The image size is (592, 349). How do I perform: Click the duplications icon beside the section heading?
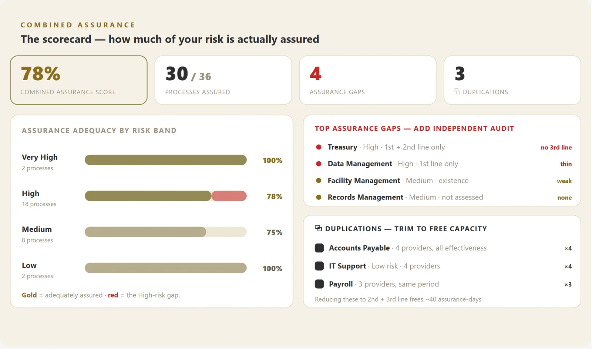(318, 228)
